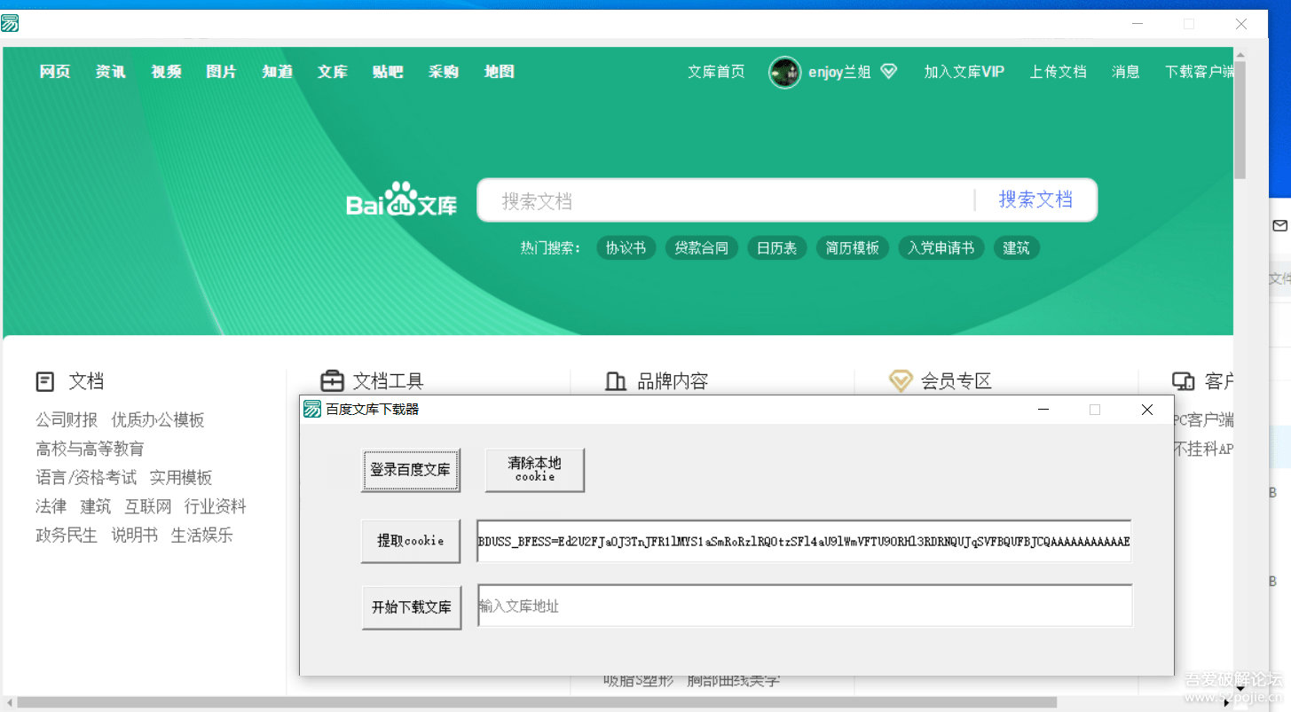Open the 生活娱乐 category link
Screen dimensions: 1291x712
click(x=202, y=536)
